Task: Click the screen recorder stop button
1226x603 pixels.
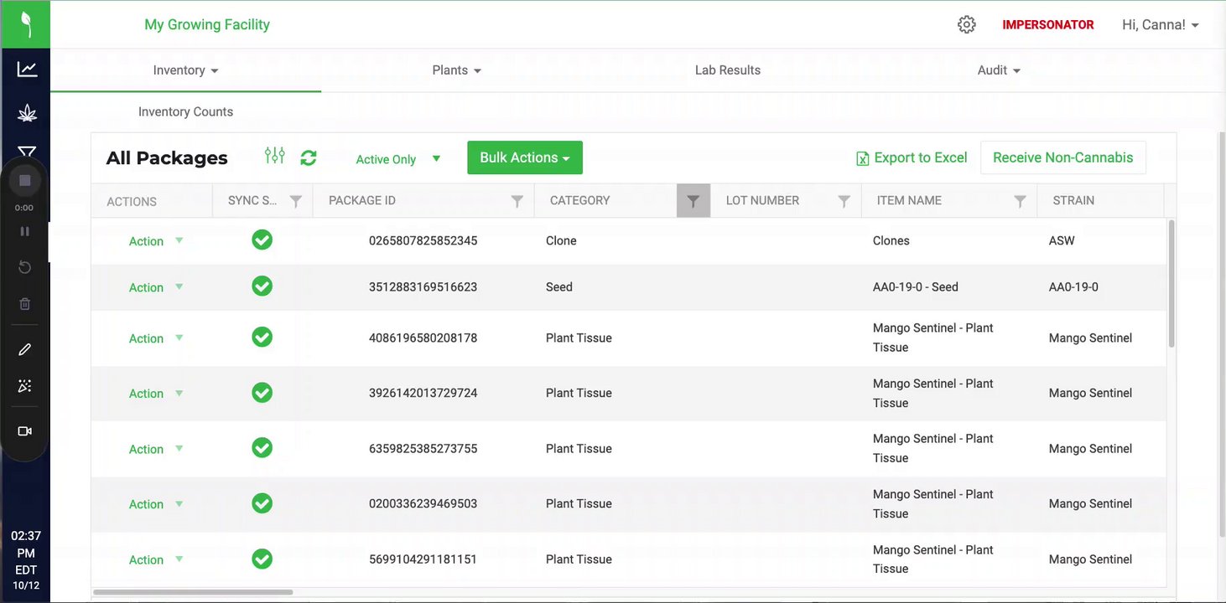Action: [25, 181]
